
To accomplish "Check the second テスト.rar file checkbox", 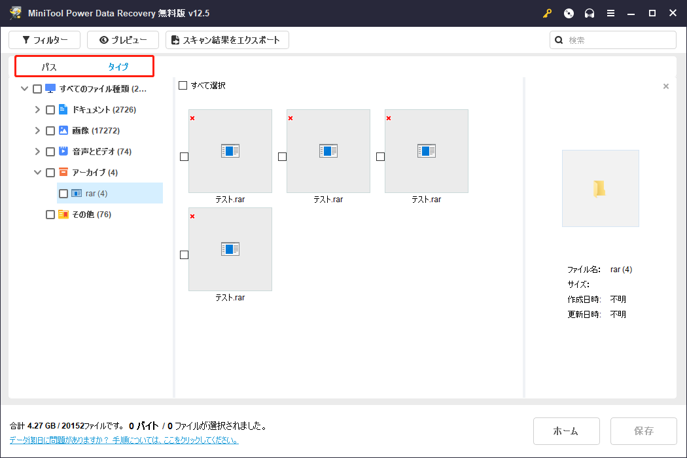I will click(282, 156).
